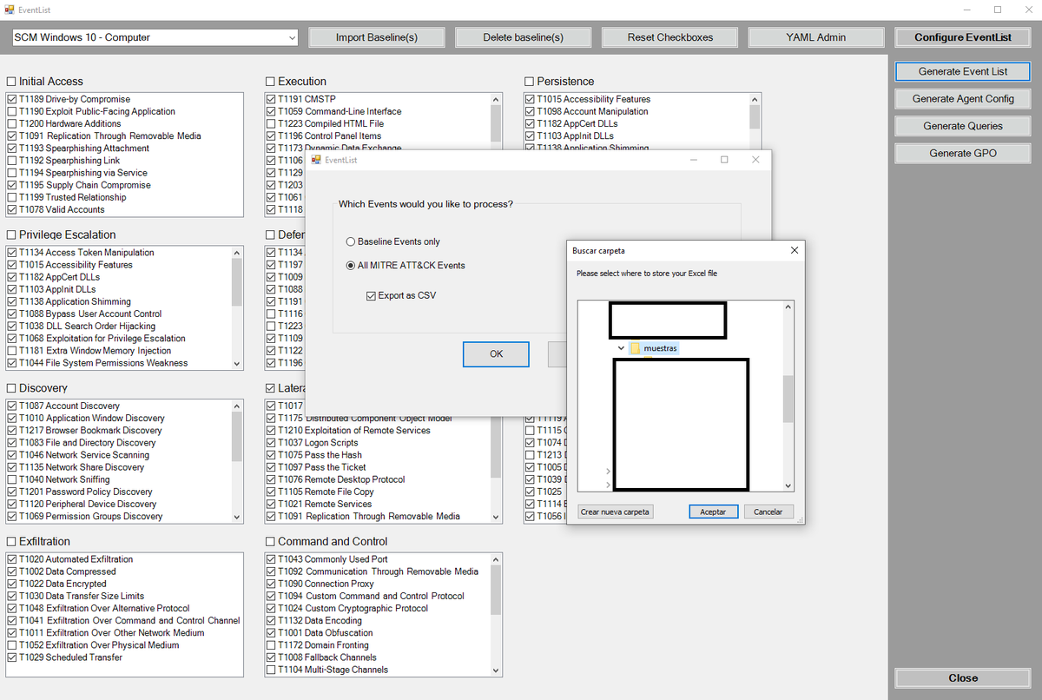This screenshot has height=700, width=1042.
Task: Click Delete baseline(s) button
Action: coord(523,37)
